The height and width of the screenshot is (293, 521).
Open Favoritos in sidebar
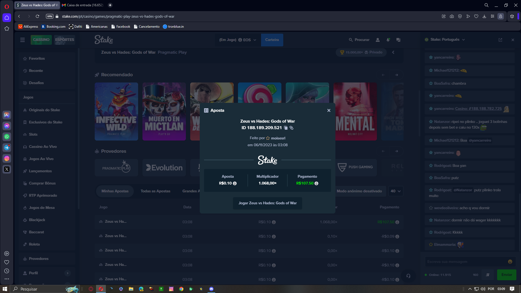pos(47,59)
